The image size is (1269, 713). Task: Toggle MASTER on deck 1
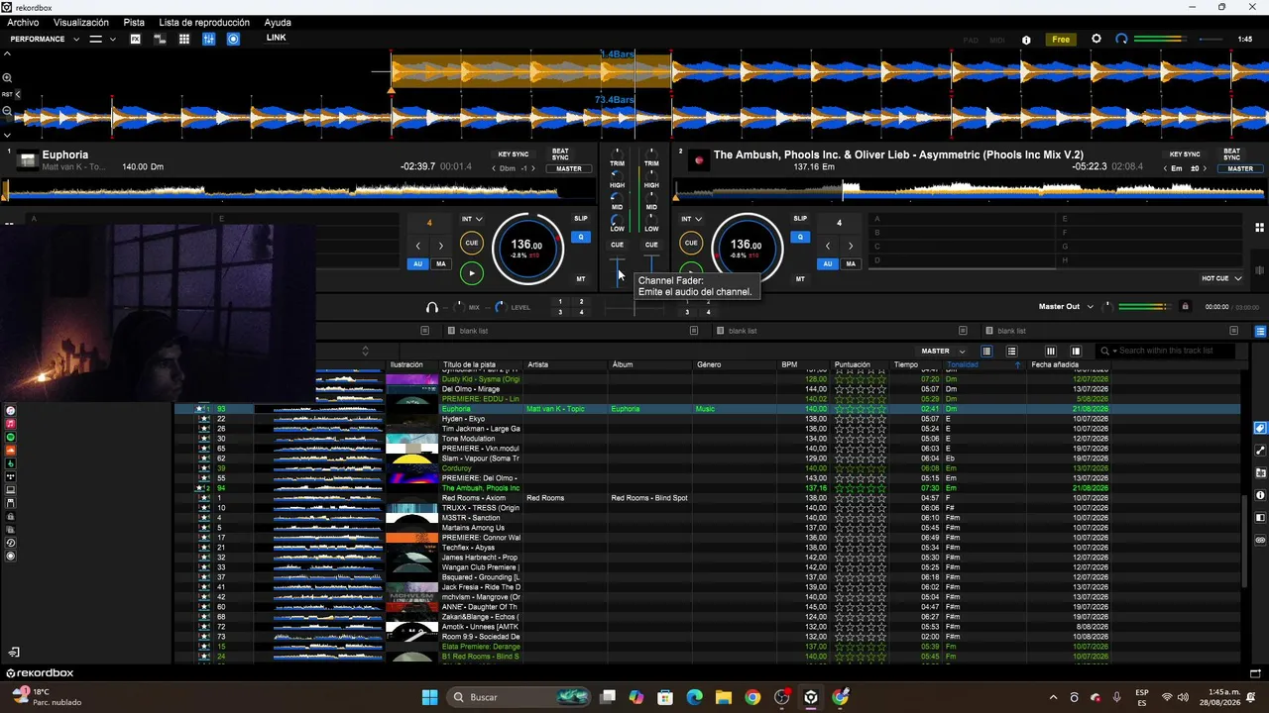[x=569, y=168]
